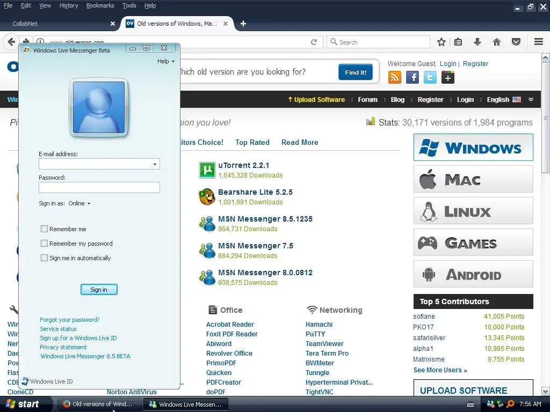Click the Messenger Password field
Viewport: 550px width, 412px height.
click(x=99, y=187)
